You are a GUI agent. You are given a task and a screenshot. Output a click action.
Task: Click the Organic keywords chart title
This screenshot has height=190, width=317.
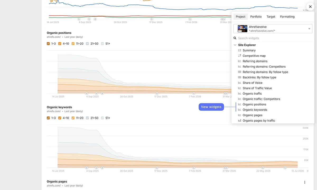tap(59, 107)
